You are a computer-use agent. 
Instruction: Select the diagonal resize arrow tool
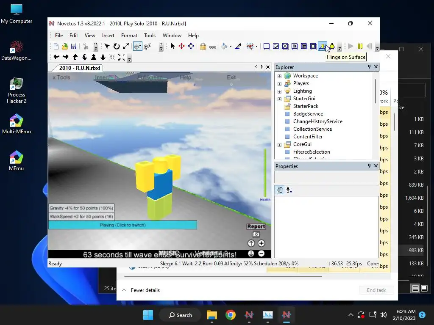coord(125,46)
